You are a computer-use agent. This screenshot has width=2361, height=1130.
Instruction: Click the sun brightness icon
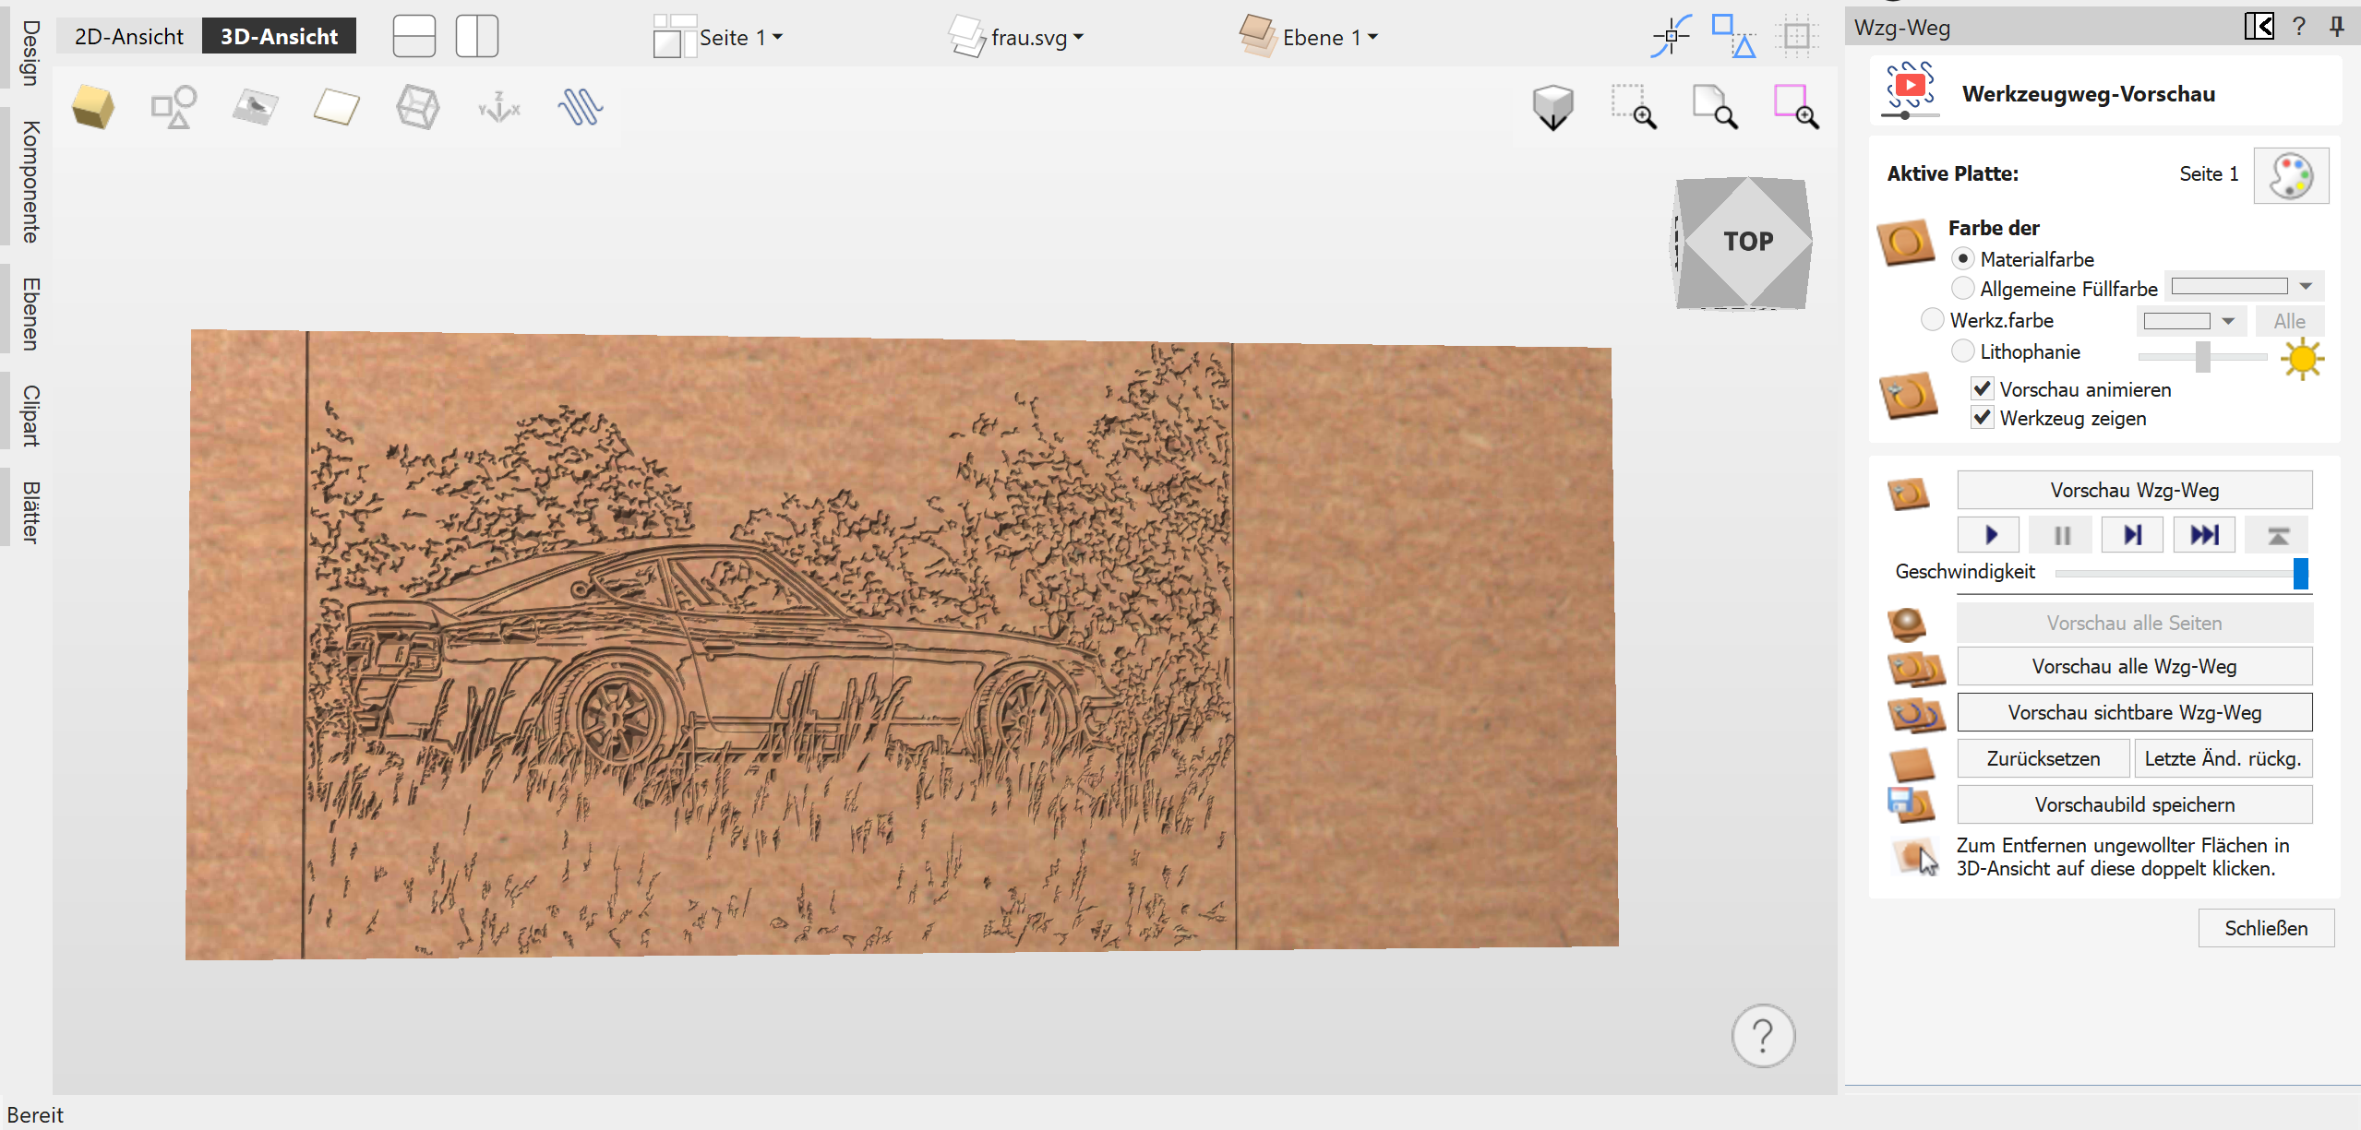(x=2302, y=358)
